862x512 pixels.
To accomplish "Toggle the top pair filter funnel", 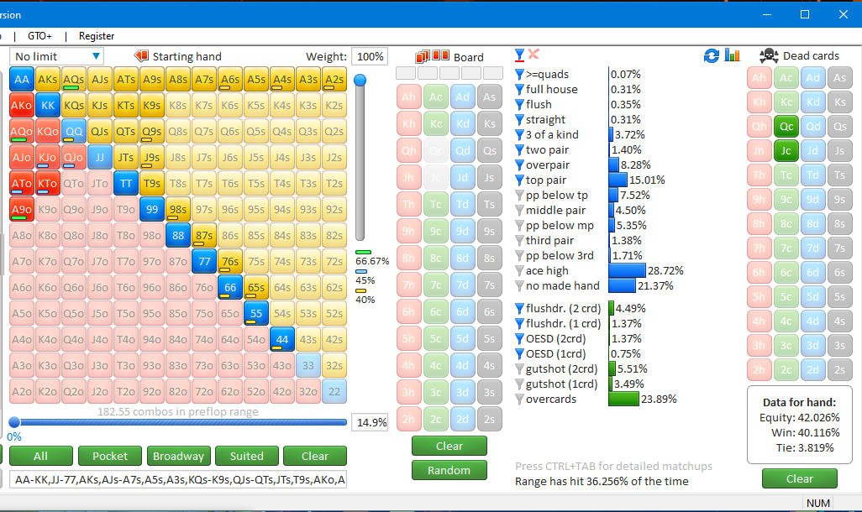I will click(519, 180).
